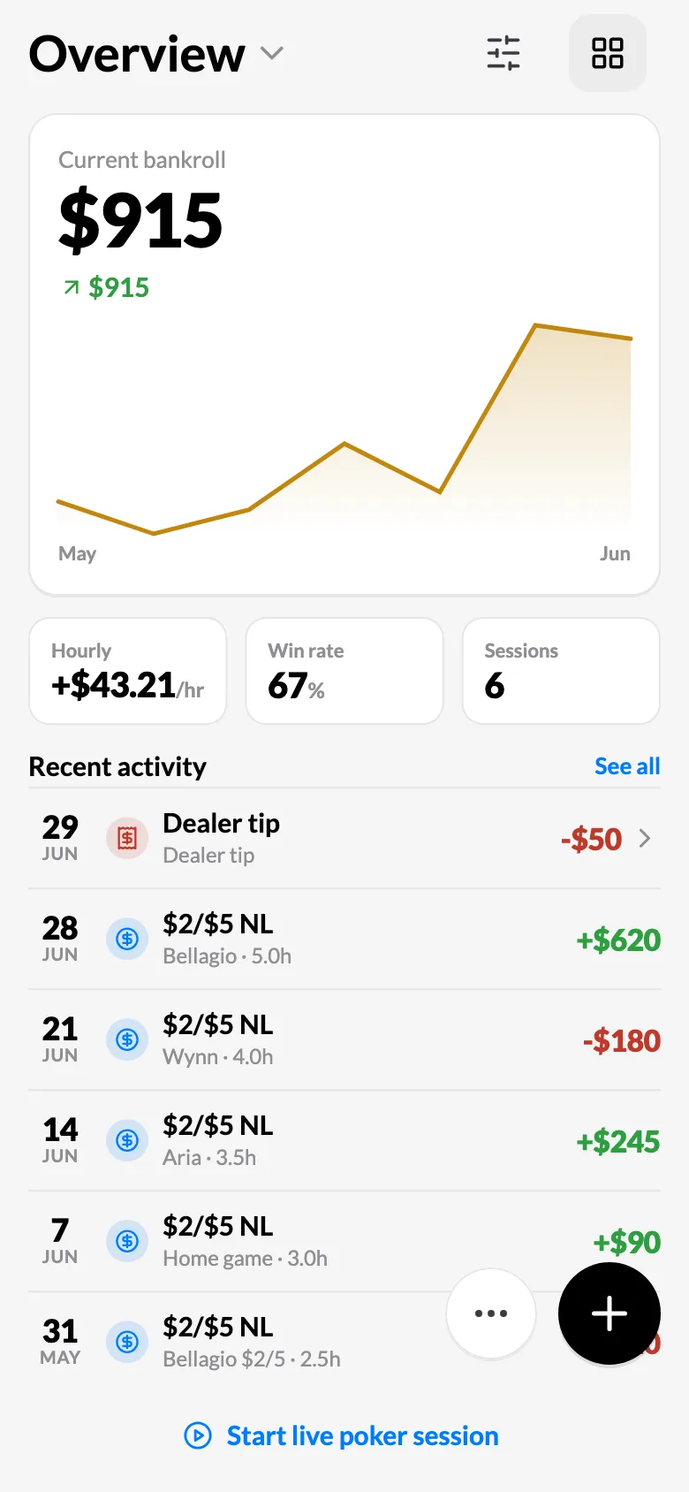Expand the Overview dropdown chevron
Screen dimensions: 689x1492
click(x=272, y=53)
